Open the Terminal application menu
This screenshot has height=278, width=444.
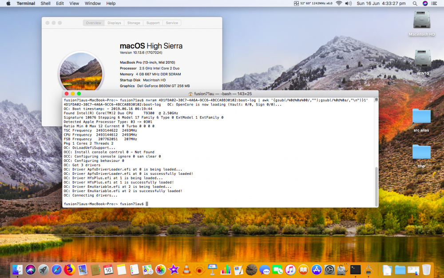pos(26,4)
